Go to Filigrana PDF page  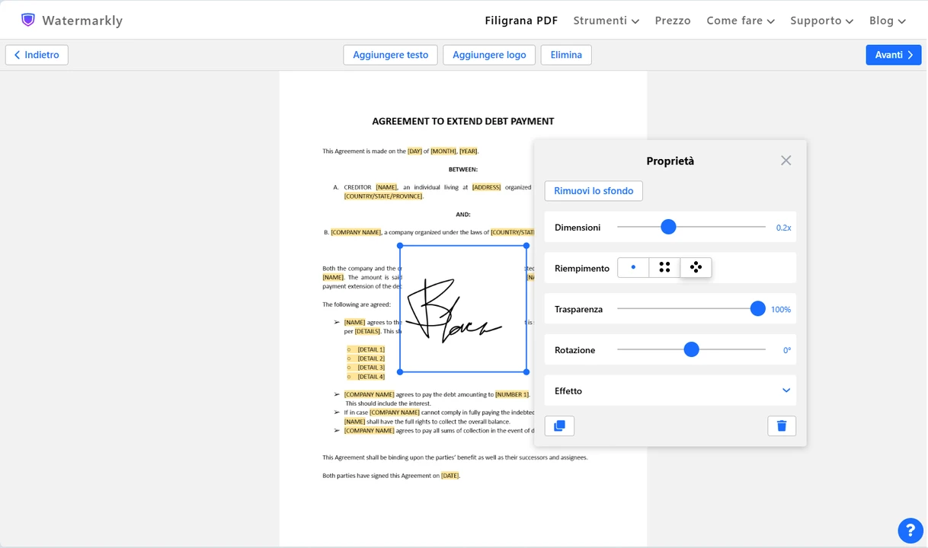(x=521, y=21)
